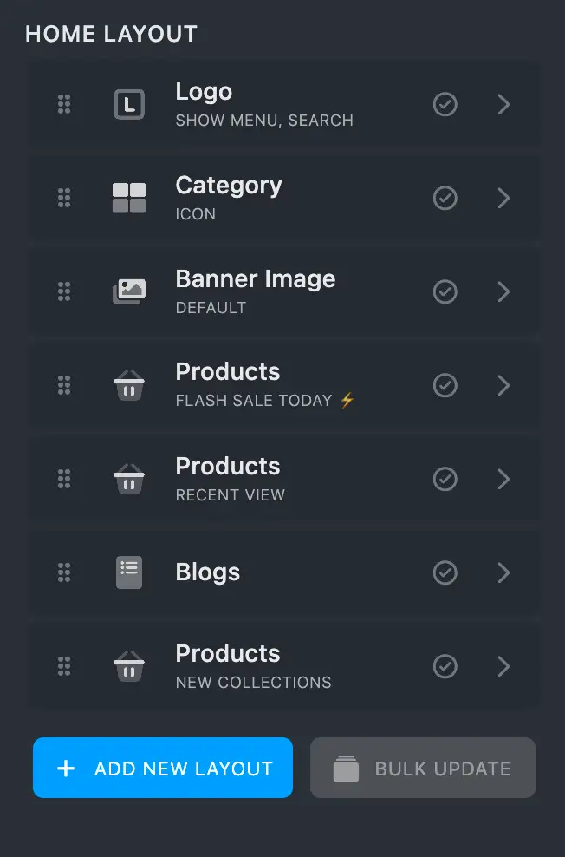Click the Recent View basket icon

(x=129, y=479)
